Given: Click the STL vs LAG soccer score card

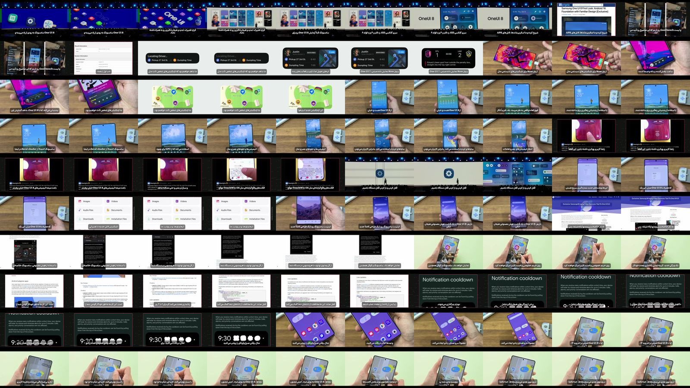Looking at the screenshot, I should [x=448, y=57].
